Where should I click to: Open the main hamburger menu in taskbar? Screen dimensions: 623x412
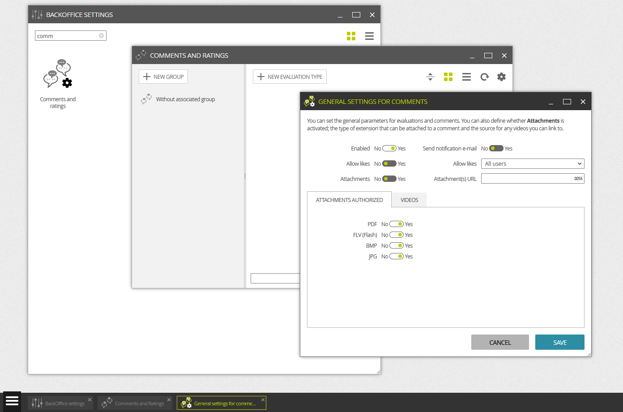coord(12,401)
